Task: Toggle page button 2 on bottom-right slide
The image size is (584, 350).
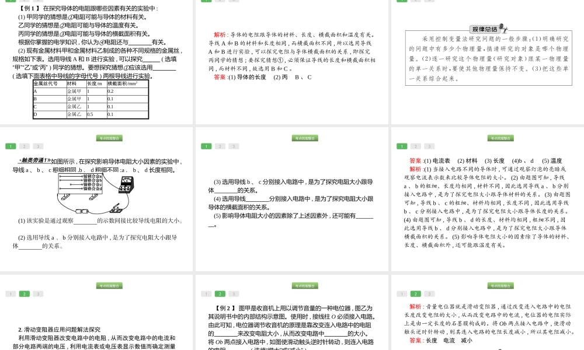Action: click(416, 293)
